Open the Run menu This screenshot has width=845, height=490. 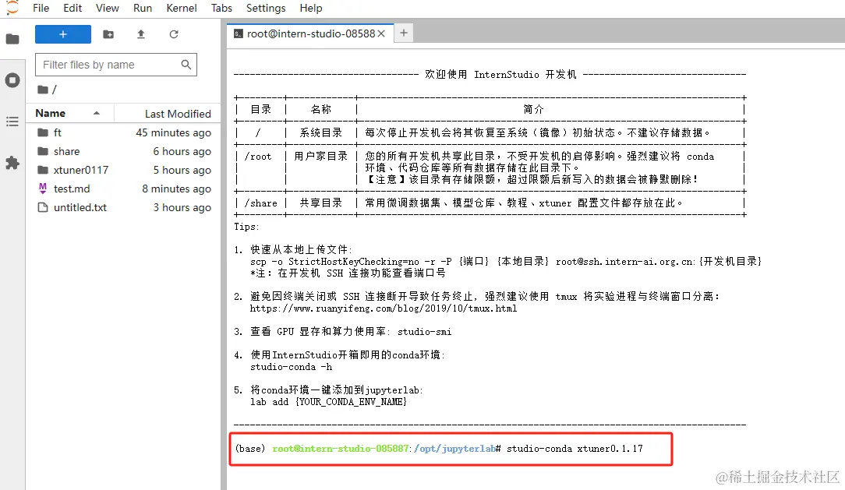tap(143, 8)
